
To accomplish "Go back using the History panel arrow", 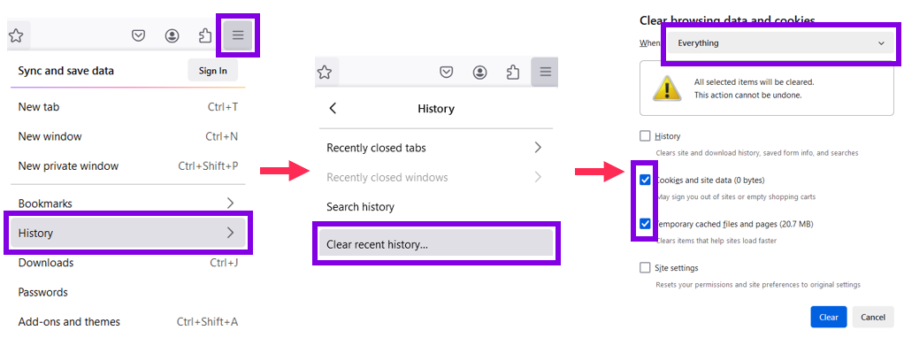I will coord(333,109).
